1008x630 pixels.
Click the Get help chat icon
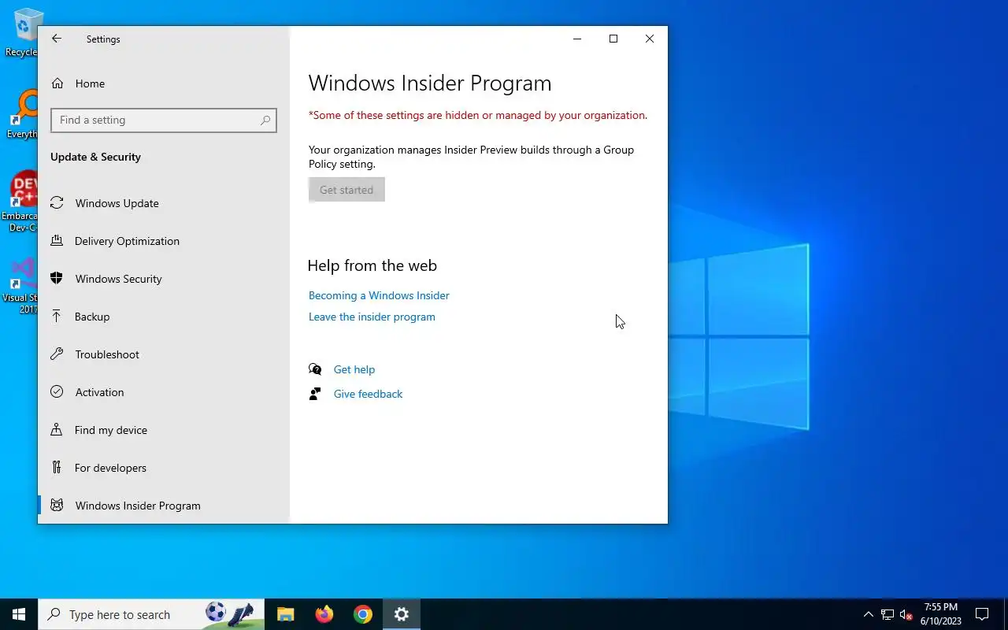pyautogui.click(x=315, y=369)
